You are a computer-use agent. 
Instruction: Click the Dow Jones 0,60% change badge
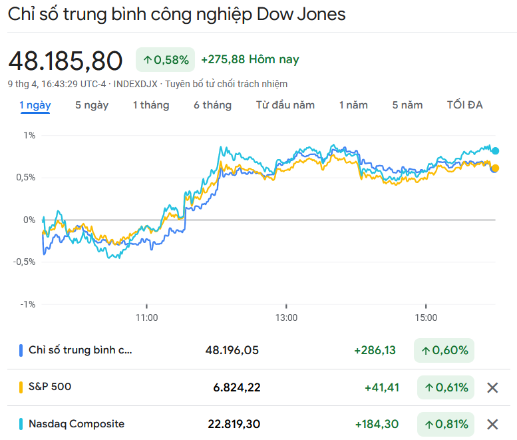click(444, 350)
